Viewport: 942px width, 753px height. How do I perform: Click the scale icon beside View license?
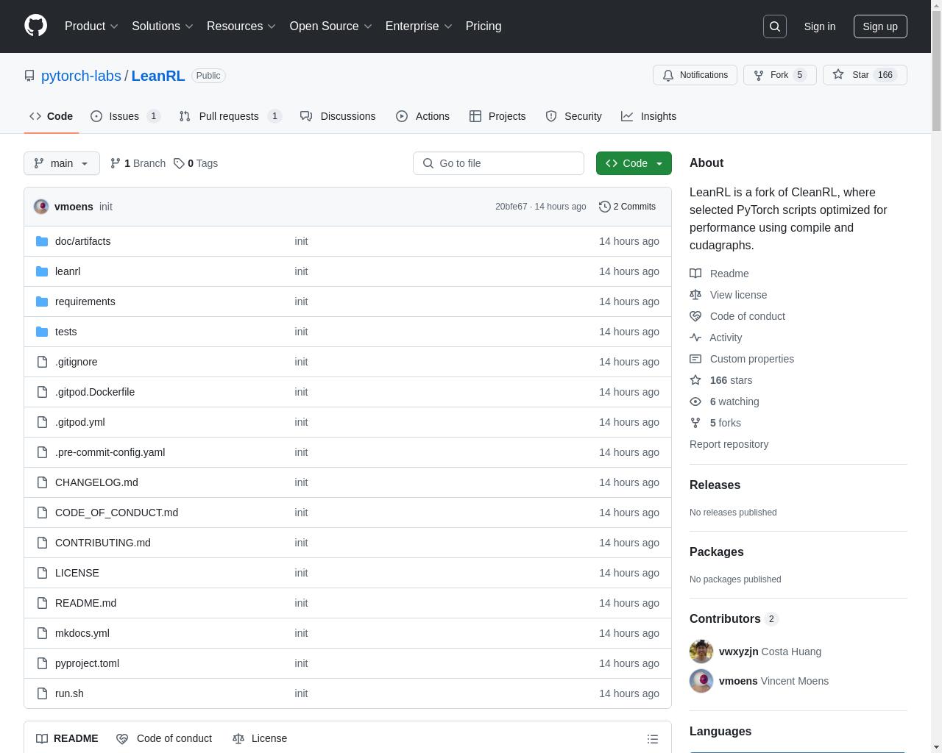[x=695, y=295]
